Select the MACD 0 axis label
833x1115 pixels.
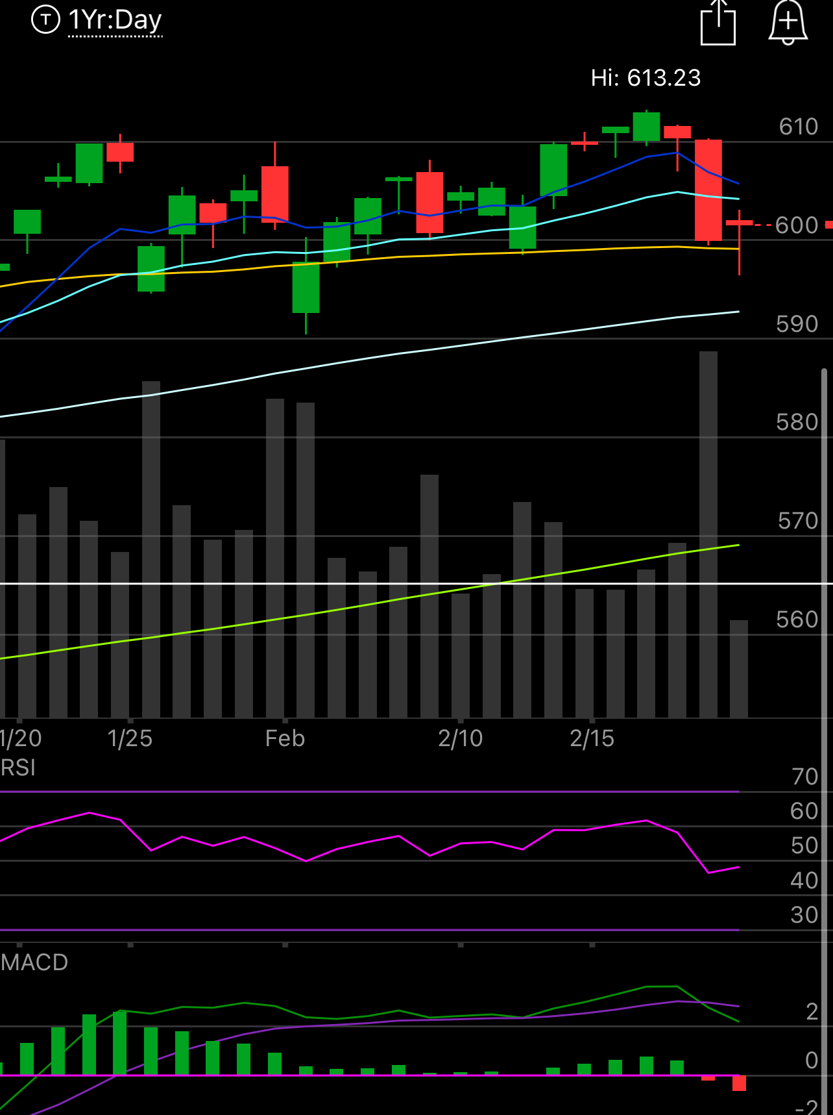click(x=812, y=1060)
